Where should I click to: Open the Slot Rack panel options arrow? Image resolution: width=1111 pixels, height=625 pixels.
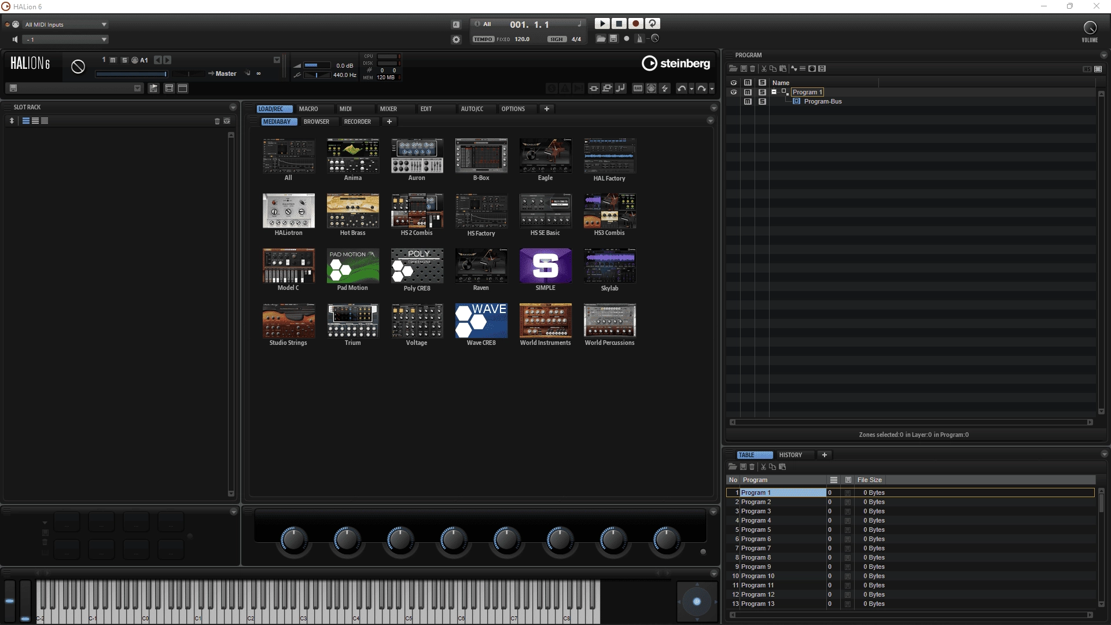pyautogui.click(x=233, y=107)
